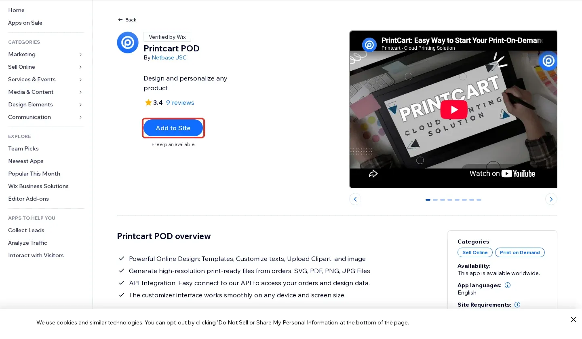The width and height of the screenshot is (582, 339).
Task: Go to Home in sidebar
Action: 16,10
